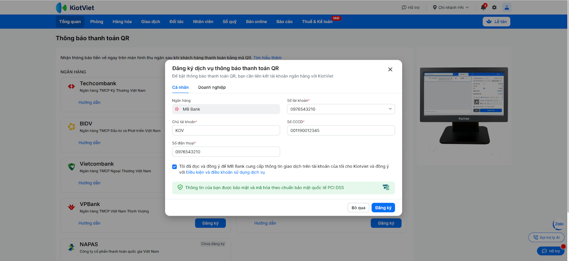Open the Tìm hiểu thêm link
This screenshot has width=569, height=261.
tap(267, 58)
